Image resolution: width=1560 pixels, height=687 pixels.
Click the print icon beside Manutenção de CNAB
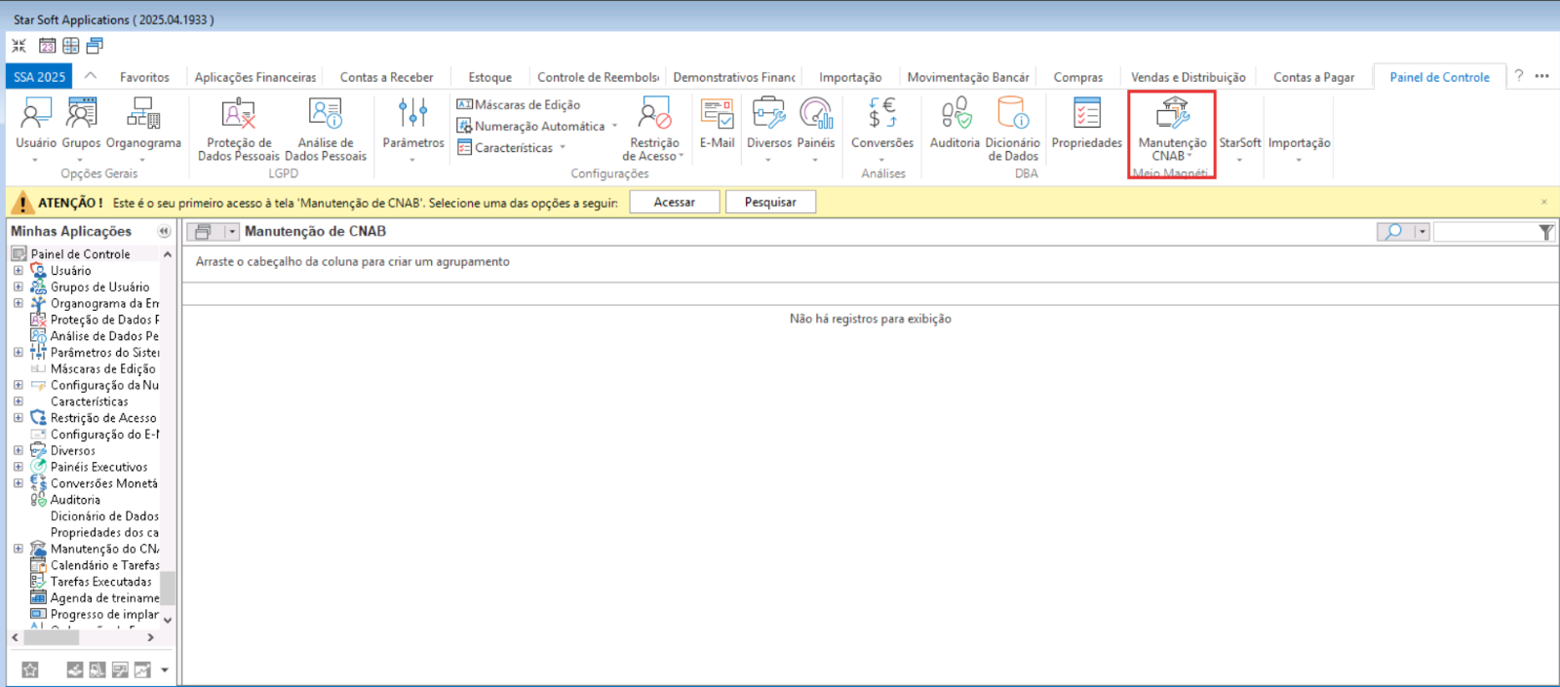pyautogui.click(x=204, y=232)
